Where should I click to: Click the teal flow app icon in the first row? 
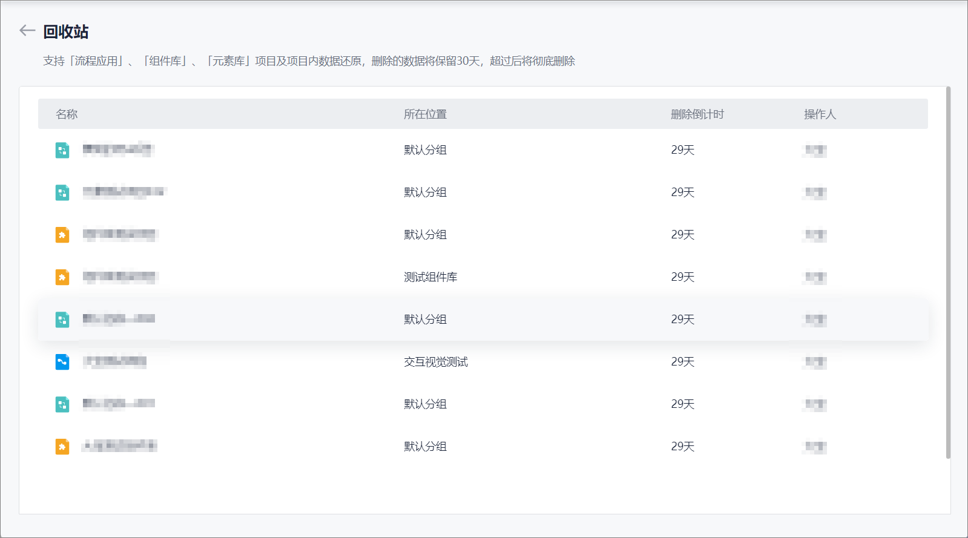62,150
